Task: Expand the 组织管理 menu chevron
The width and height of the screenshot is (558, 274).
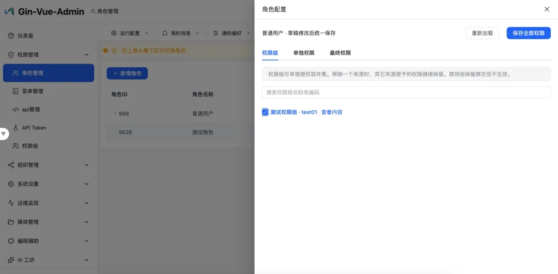Action: click(86, 165)
